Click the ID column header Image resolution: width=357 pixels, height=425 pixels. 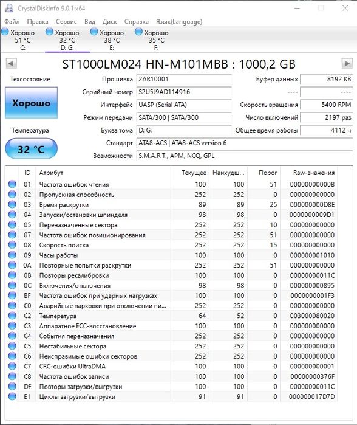(x=27, y=173)
